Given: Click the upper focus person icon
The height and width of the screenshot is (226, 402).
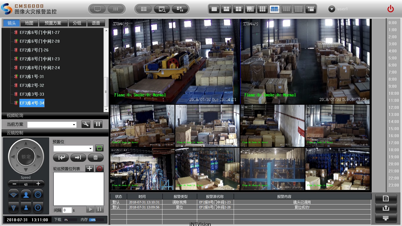Looking at the screenshot, I should pyautogui.click(x=26, y=195).
